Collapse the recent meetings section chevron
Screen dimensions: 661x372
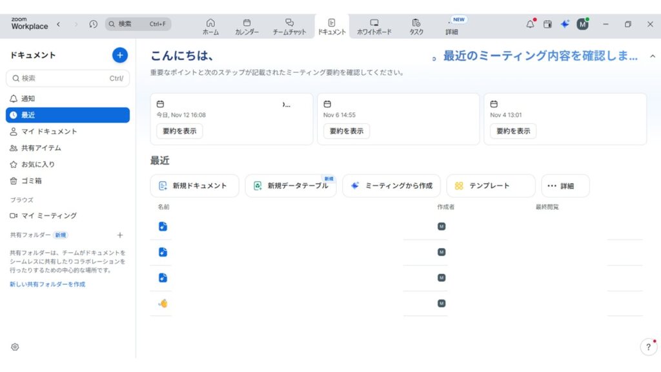pos(652,57)
